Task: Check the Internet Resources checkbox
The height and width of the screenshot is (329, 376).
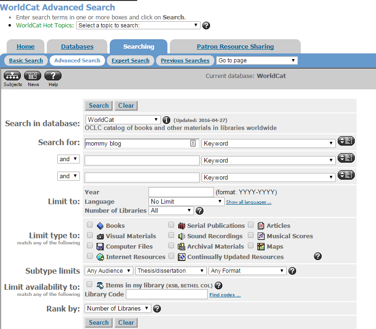Action: tap(90, 256)
